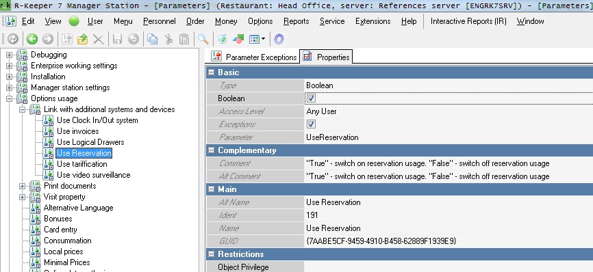Click the Use tariffication item icon

pos(48,164)
